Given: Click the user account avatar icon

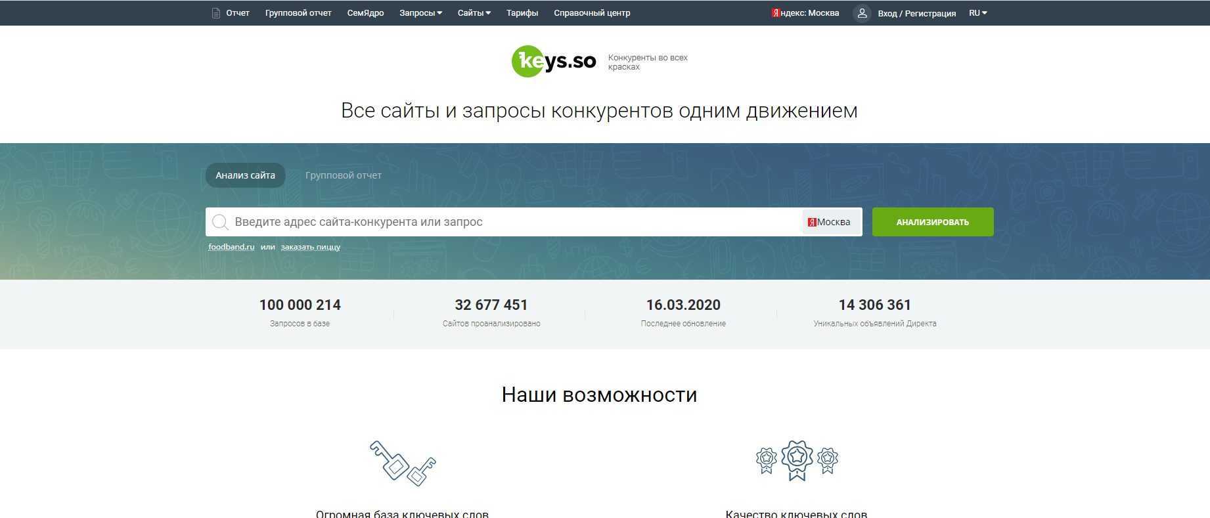Looking at the screenshot, I should 862,13.
